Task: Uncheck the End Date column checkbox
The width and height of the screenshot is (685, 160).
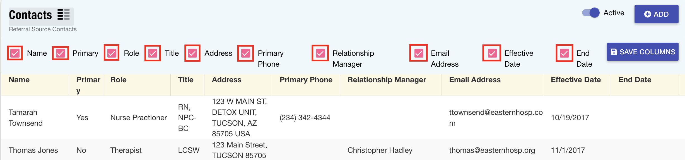Action: tap(564, 53)
